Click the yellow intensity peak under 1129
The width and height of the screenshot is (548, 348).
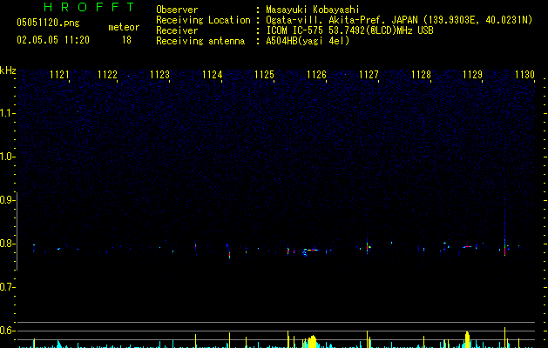(x=467, y=339)
